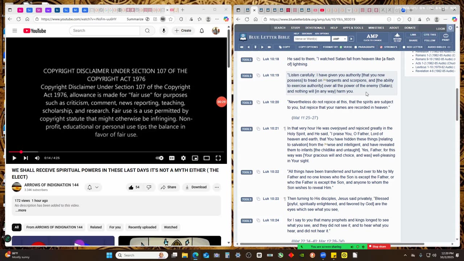Expand video description with ...more
Screen dimensions: 464x261
[21, 210]
